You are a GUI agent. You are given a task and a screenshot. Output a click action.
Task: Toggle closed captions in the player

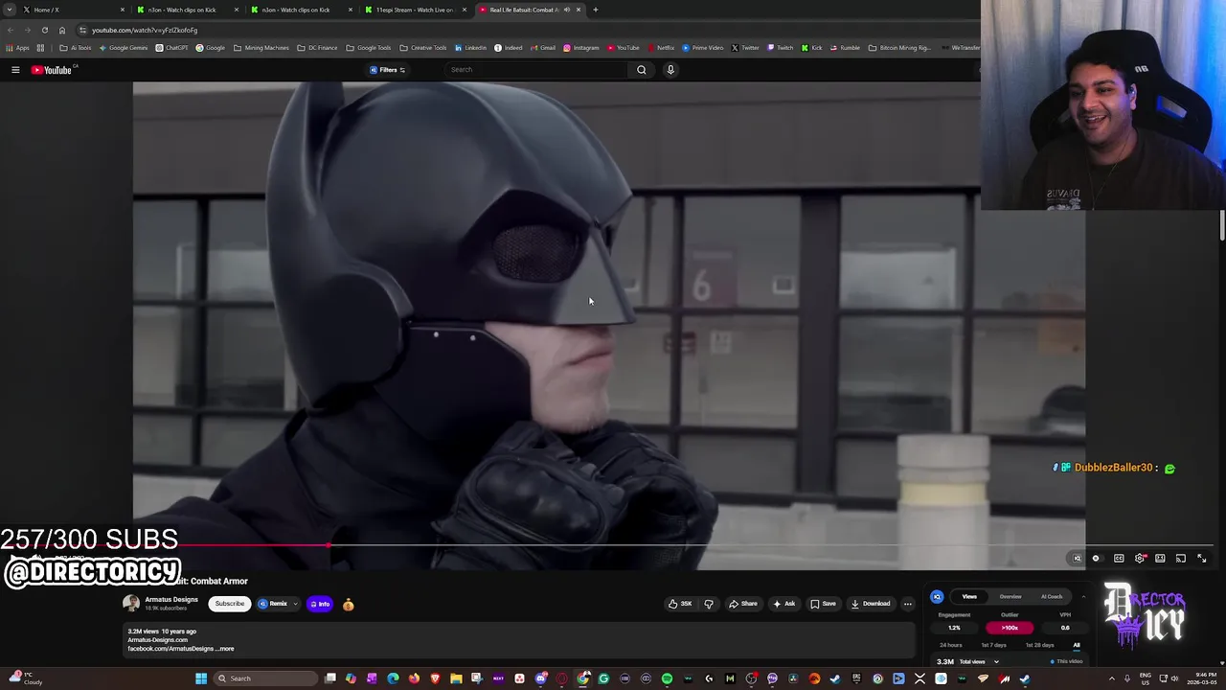pos(1119,559)
